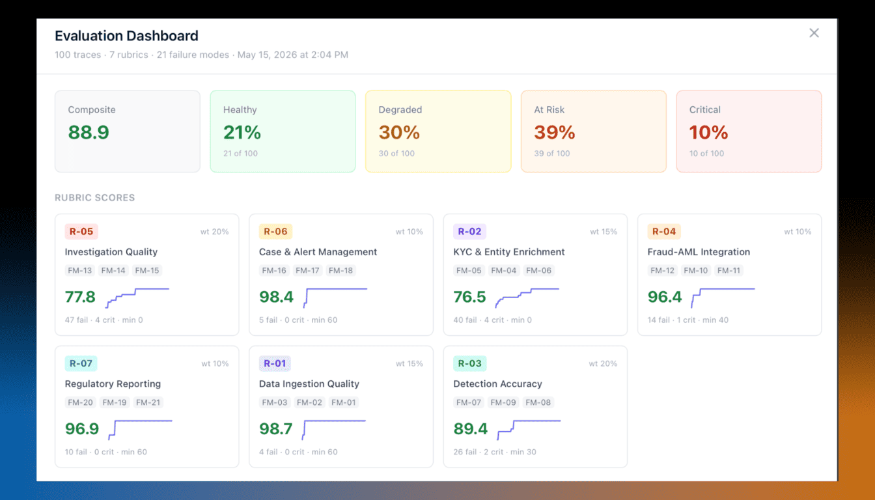Close the Evaluation Dashboard dialog
This screenshot has width=875, height=500.
pyautogui.click(x=814, y=33)
